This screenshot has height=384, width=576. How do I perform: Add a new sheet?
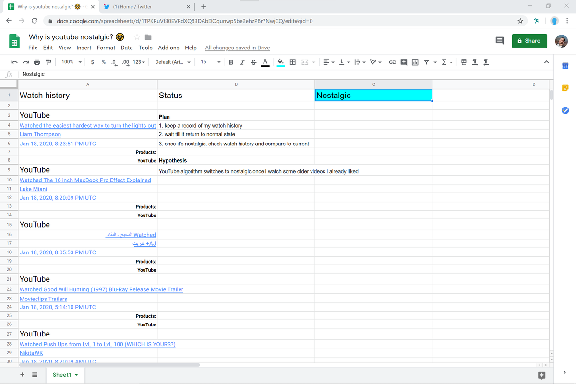[22, 375]
